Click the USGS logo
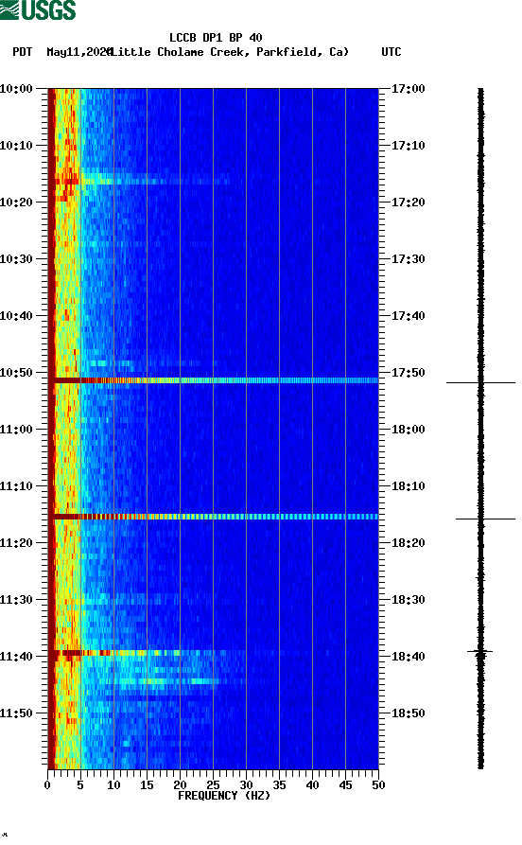Screen dimensions: 522x845 [38, 10]
